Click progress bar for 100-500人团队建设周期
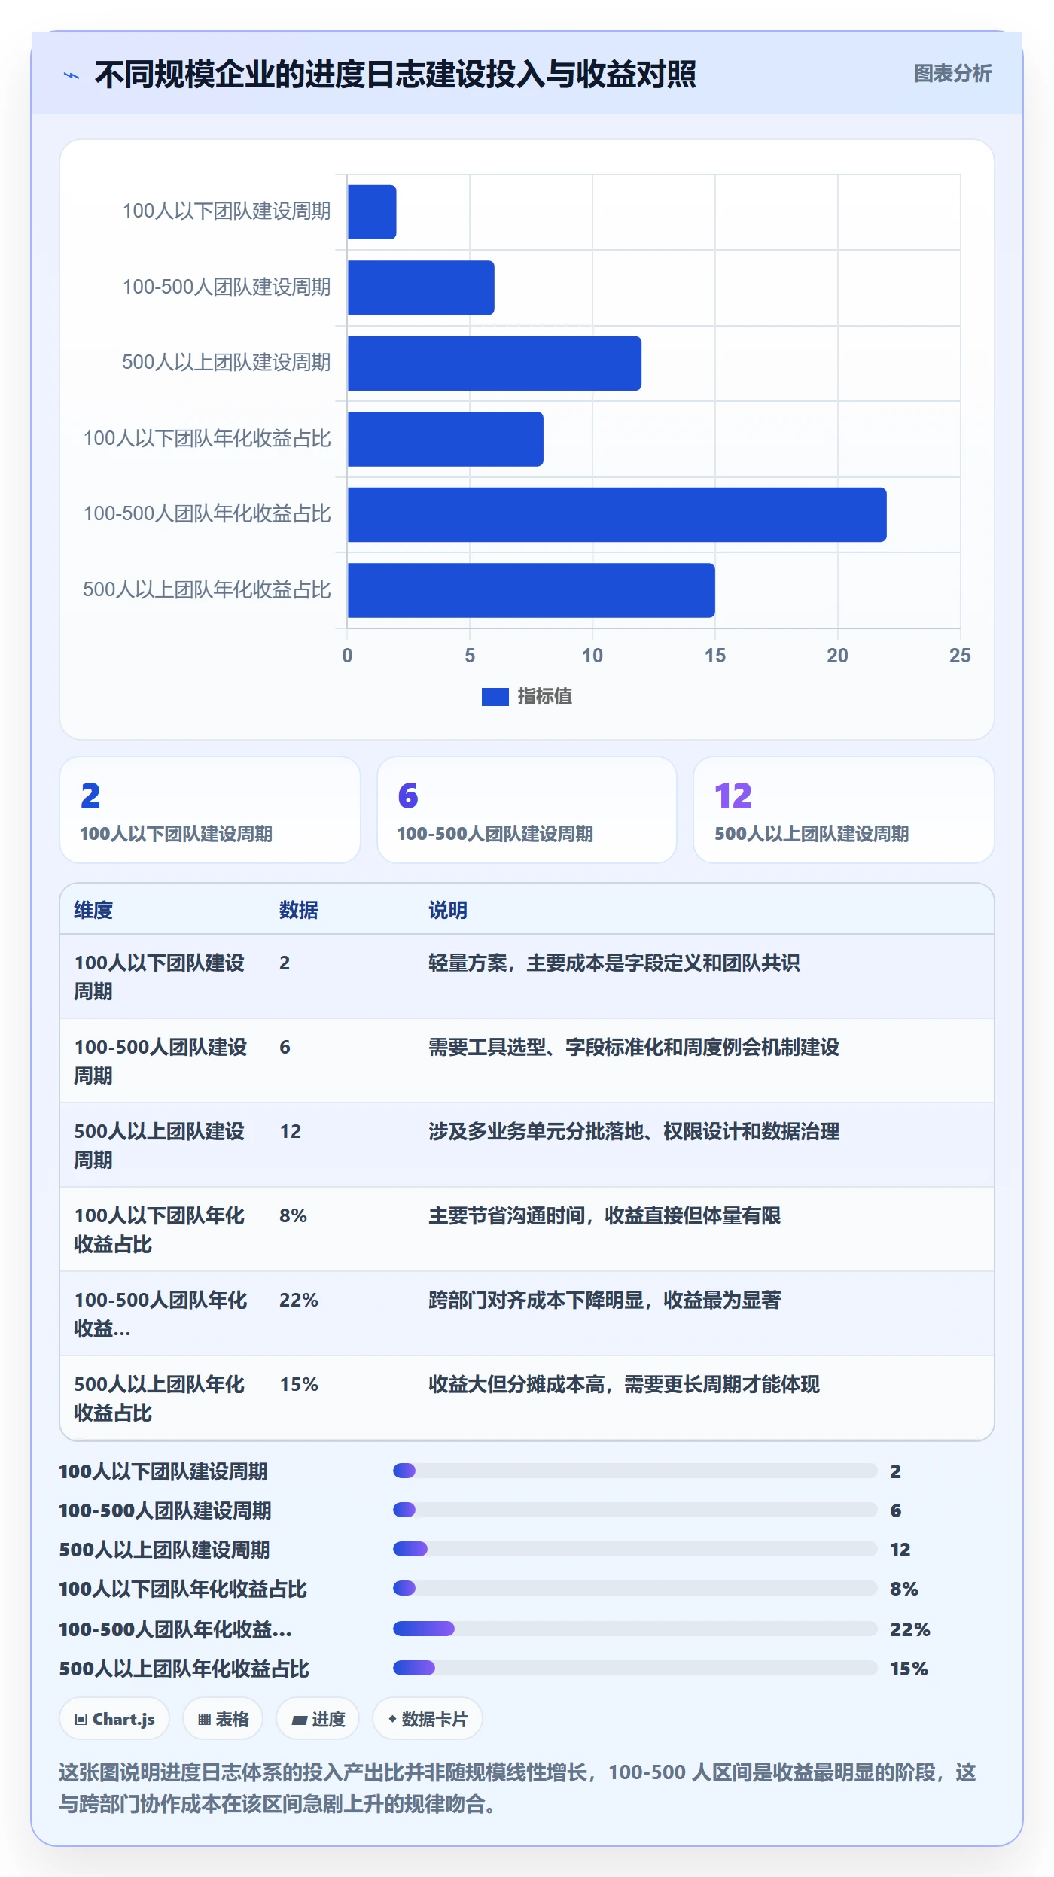Viewport: 1054px width, 1877px height. point(635,1510)
